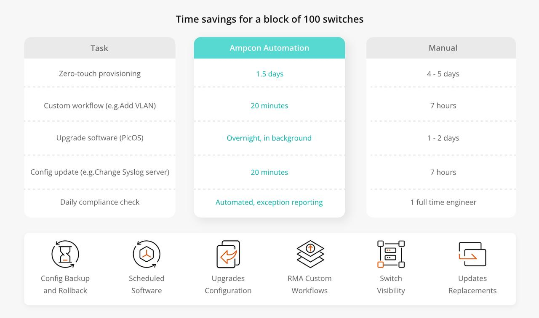539x318 pixels.
Task: Click "Automated, exception reporting" text
Action: click(269, 202)
